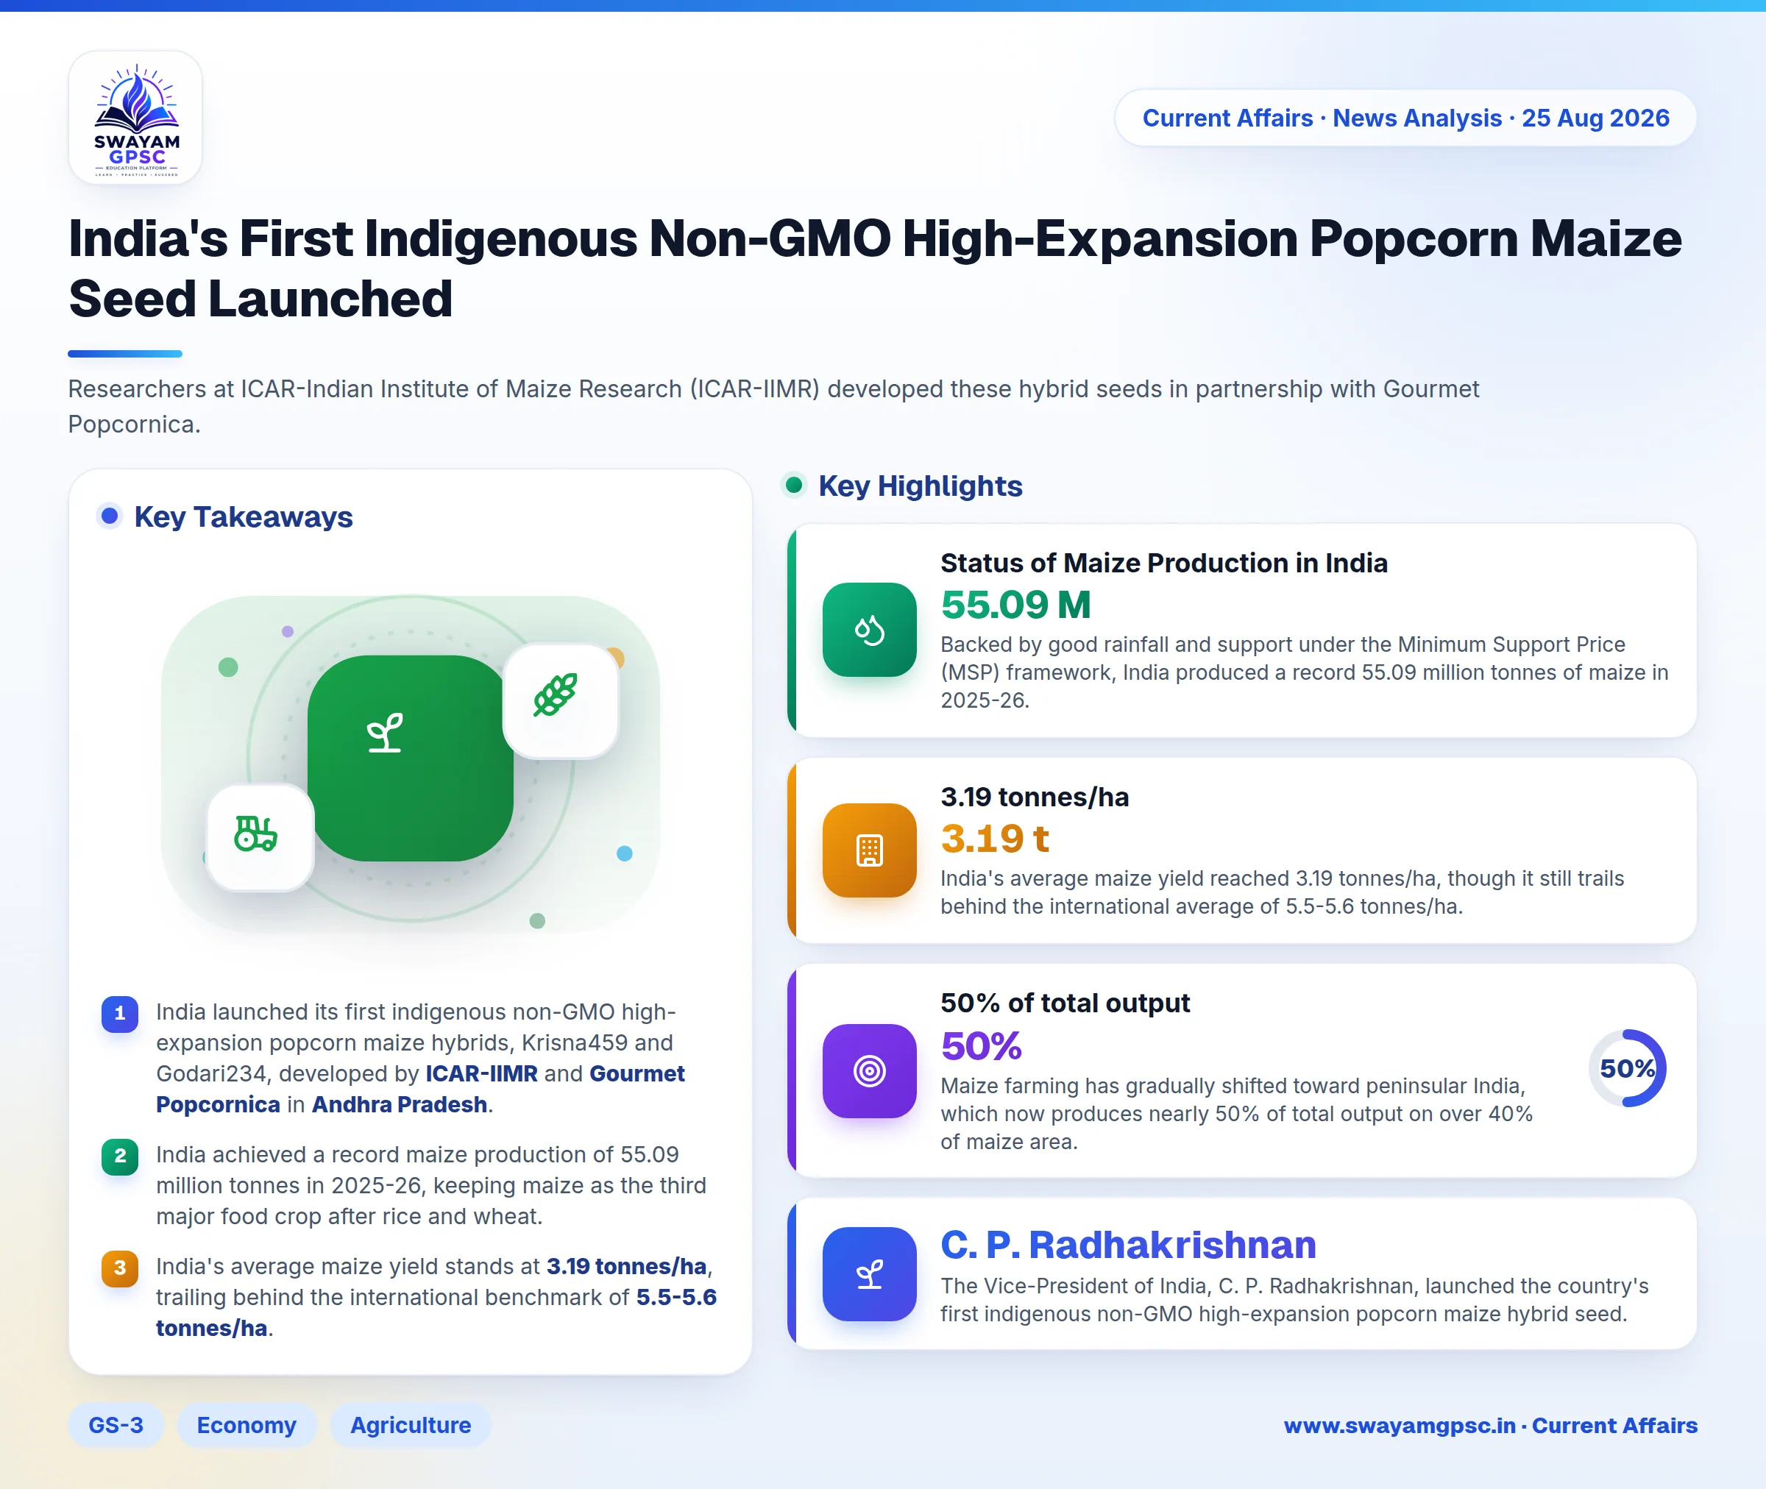1766x1489 pixels.
Task: Click the blue underline bar beneath the headline
Action: (125, 354)
